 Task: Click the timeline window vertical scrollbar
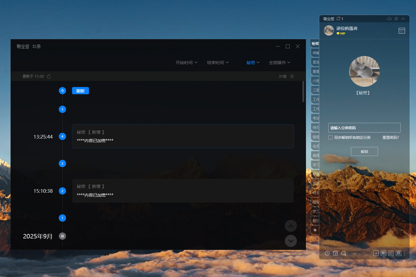point(303,92)
